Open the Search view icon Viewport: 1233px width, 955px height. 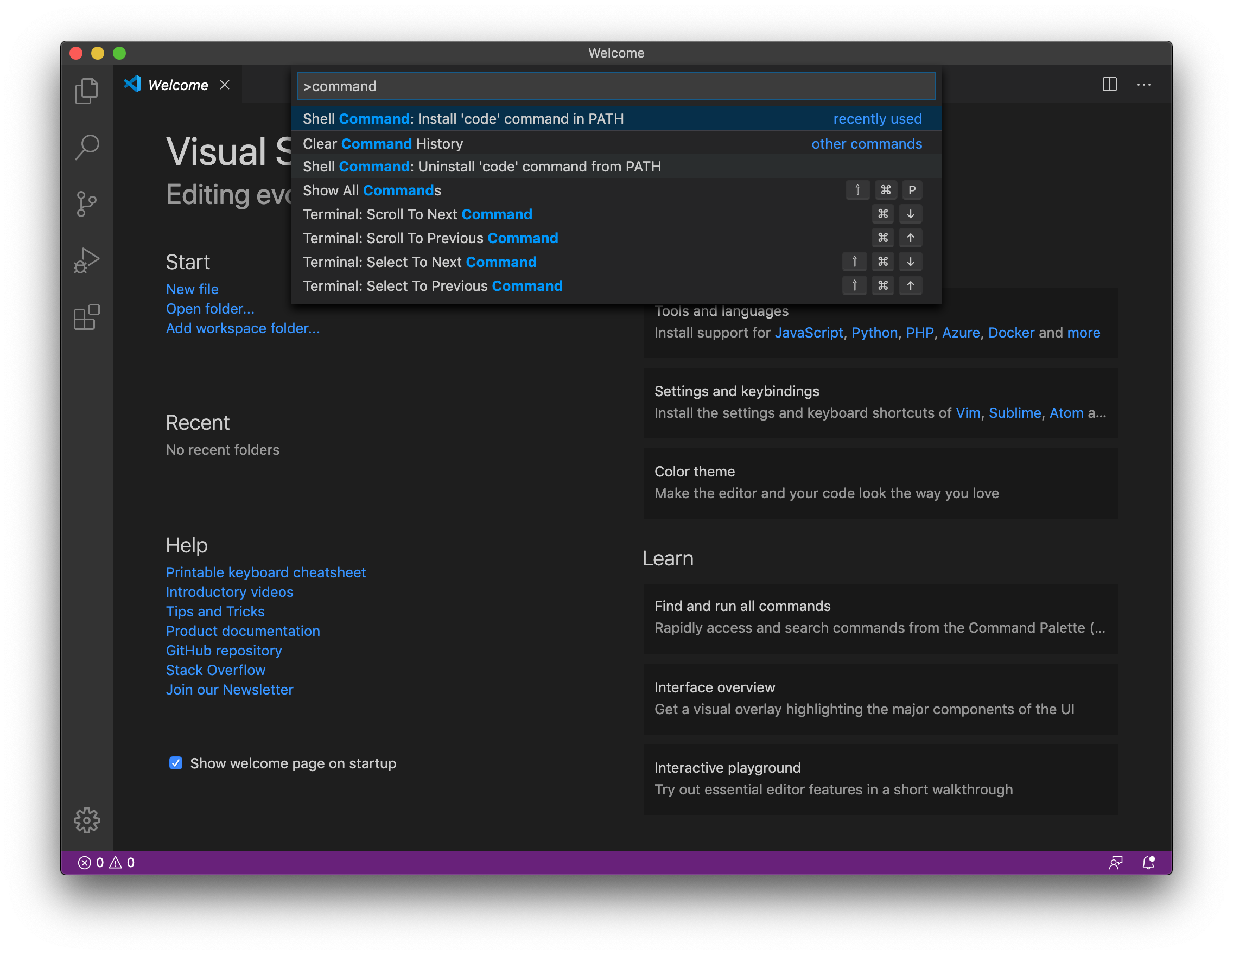tap(86, 147)
